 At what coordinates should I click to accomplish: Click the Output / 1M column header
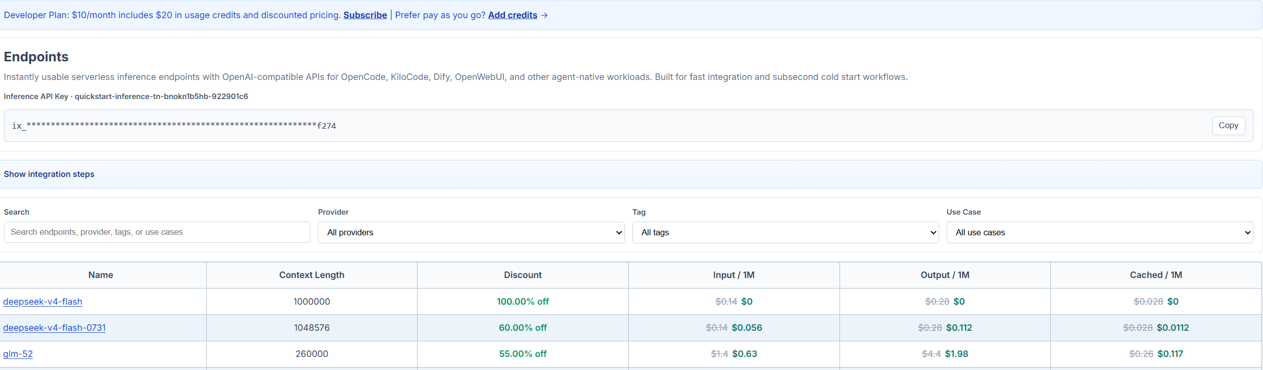tap(945, 275)
